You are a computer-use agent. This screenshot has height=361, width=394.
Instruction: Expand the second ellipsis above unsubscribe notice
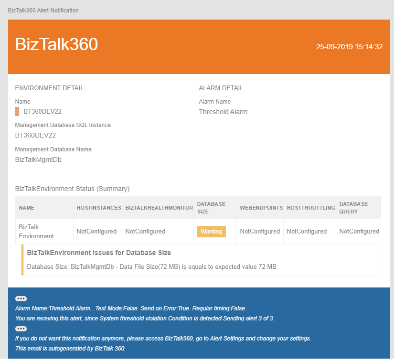click(x=21, y=329)
